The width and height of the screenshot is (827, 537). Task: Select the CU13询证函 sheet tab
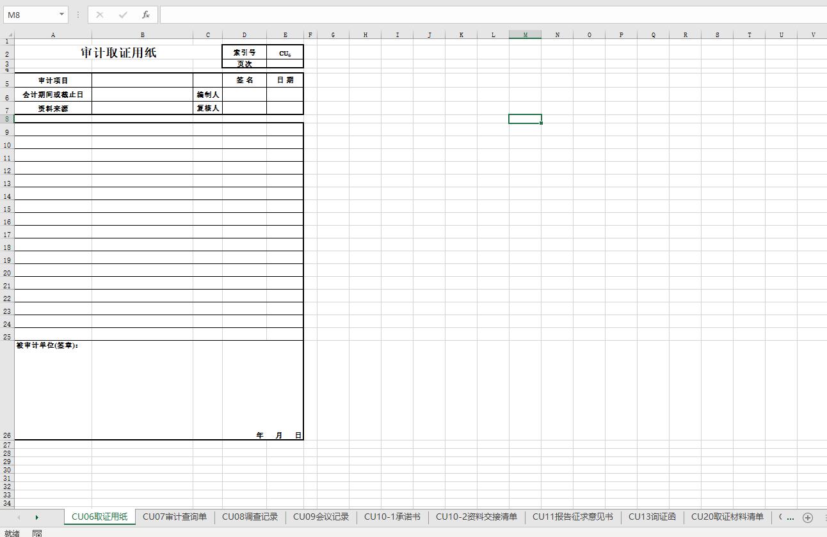point(652,517)
